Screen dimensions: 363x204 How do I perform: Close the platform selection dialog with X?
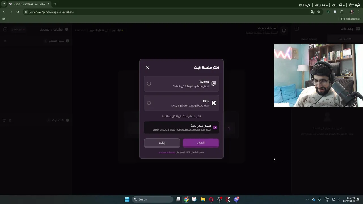coord(147,68)
